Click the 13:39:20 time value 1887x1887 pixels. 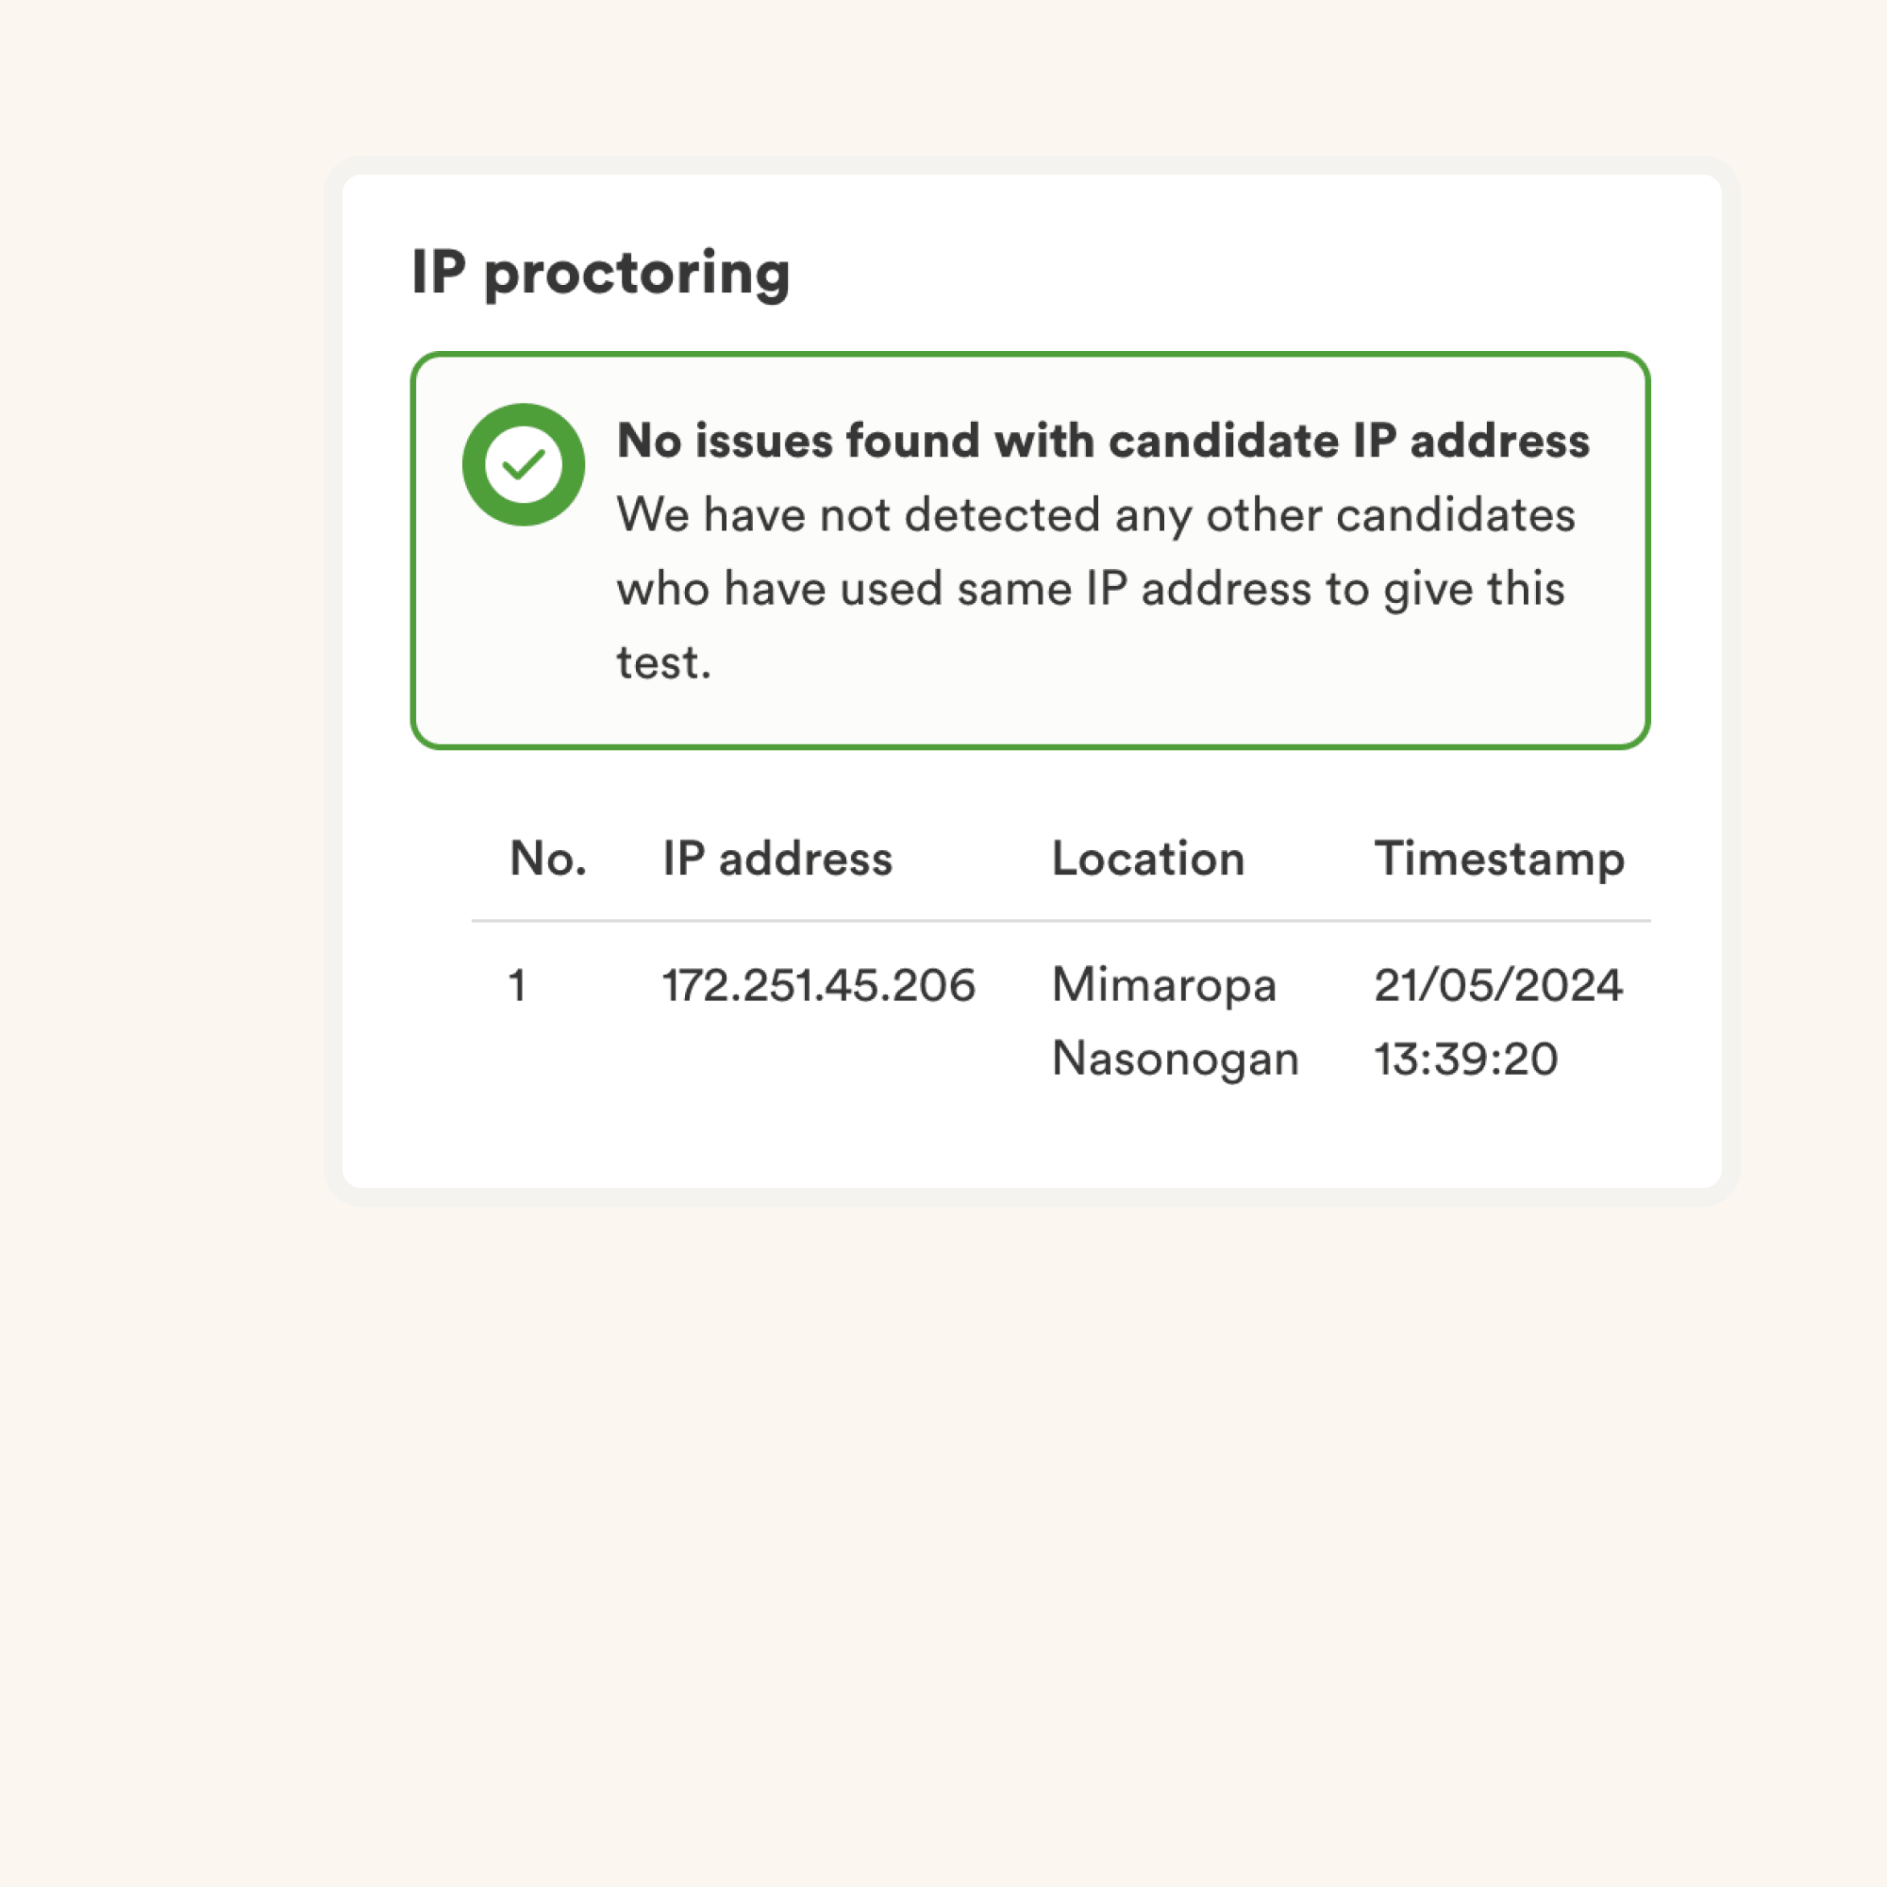coord(1465,1059)
